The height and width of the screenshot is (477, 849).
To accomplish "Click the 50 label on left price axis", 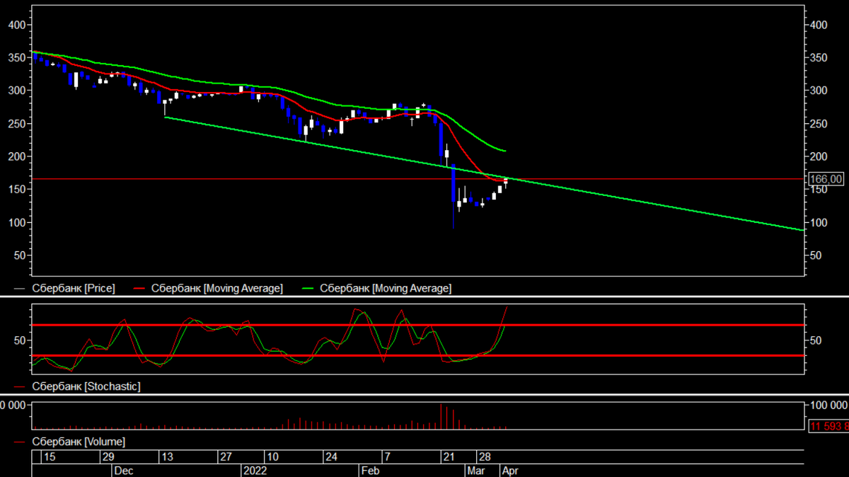I will coord(20,255).
